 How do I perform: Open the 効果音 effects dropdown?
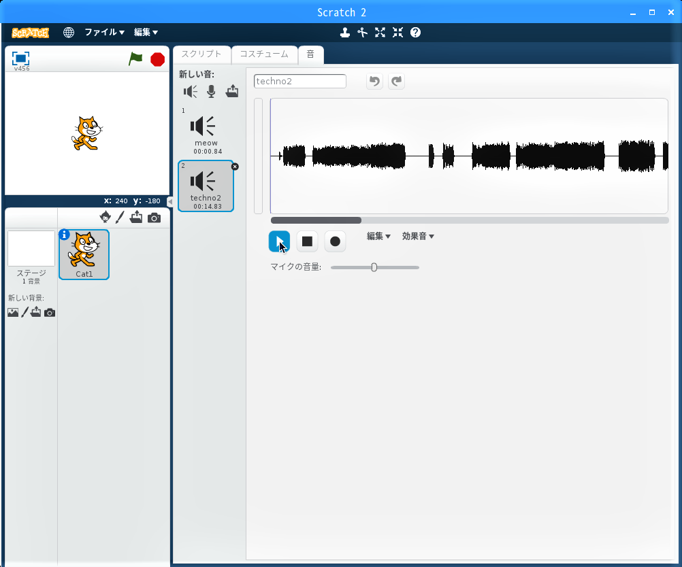pyautogui.click(x=418, y=237)
